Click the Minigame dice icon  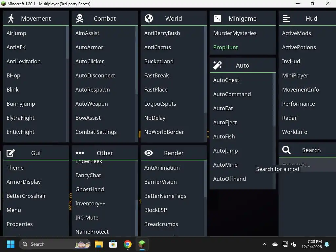tap(218, 18)
